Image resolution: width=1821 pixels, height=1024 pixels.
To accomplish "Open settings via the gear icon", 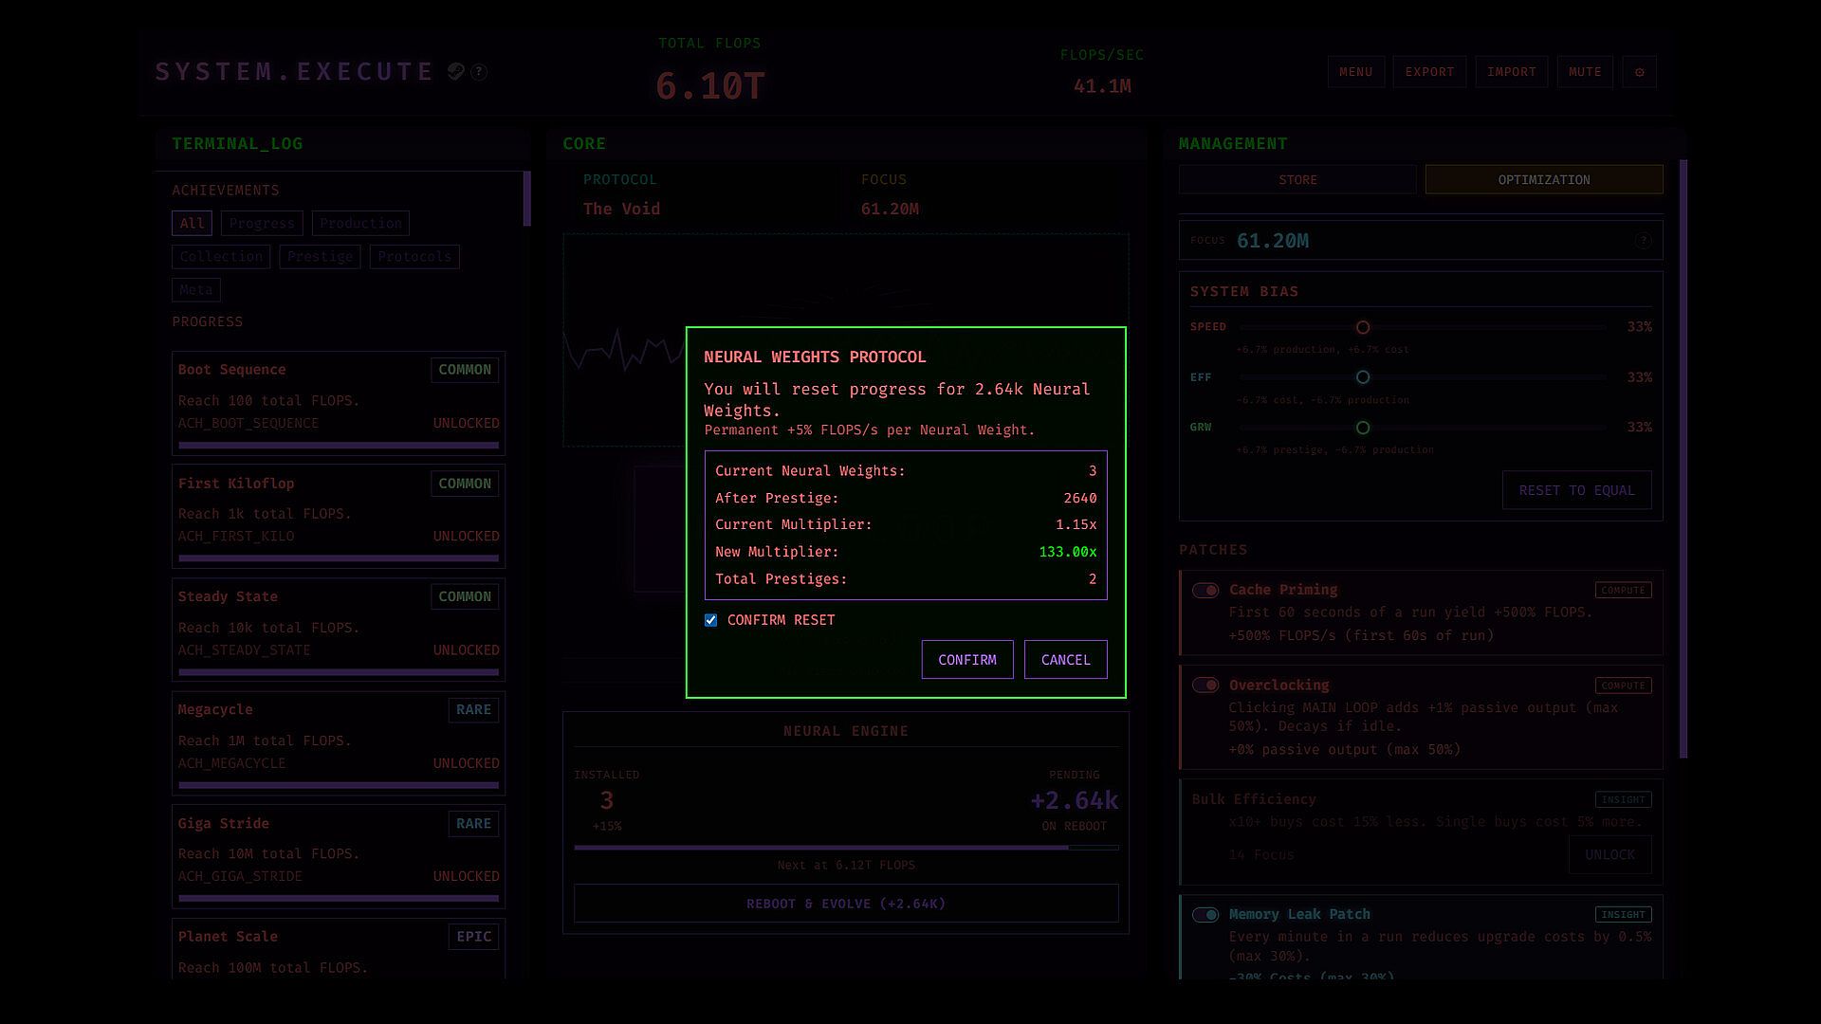I will tap(1639, 72).
